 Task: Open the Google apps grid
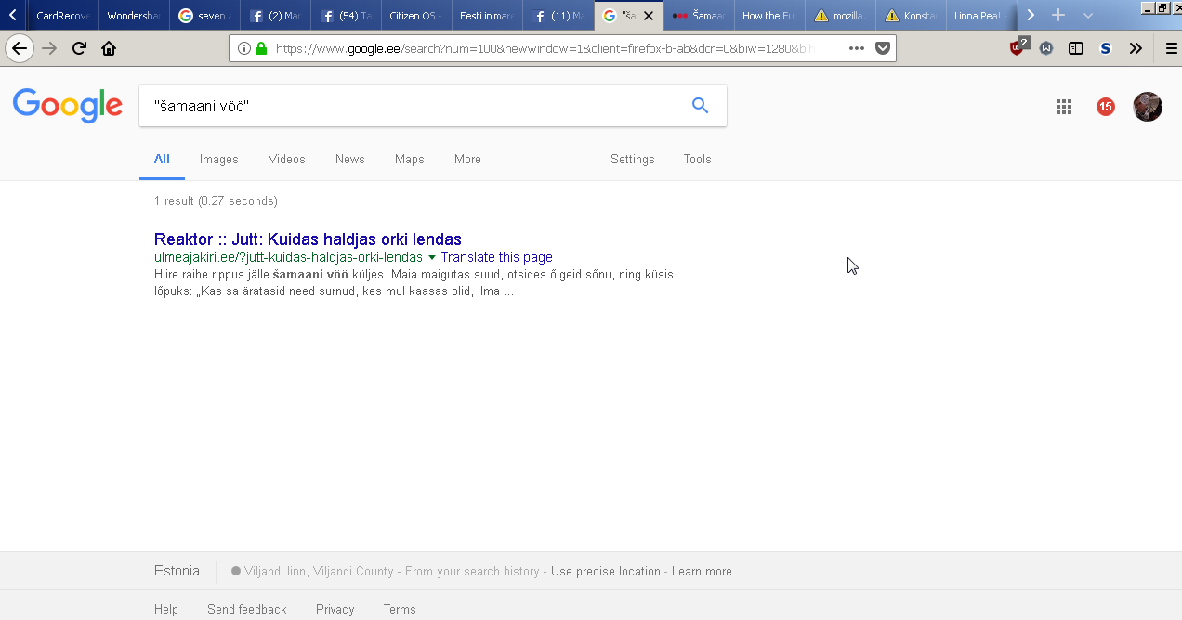point(1064,107)
